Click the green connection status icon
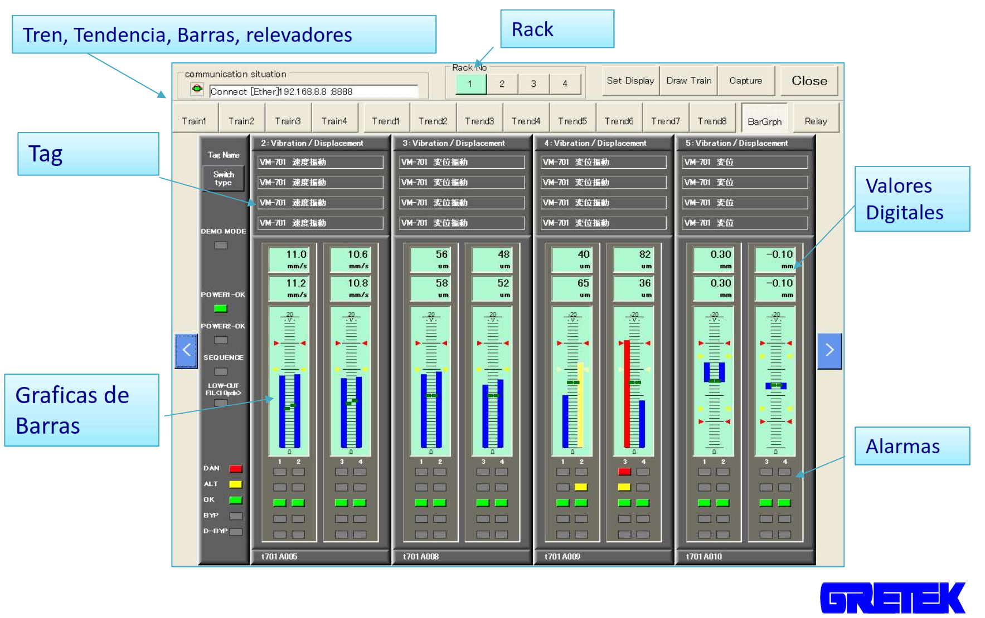This screenshot has height=618, width=985. coord(197,89)
